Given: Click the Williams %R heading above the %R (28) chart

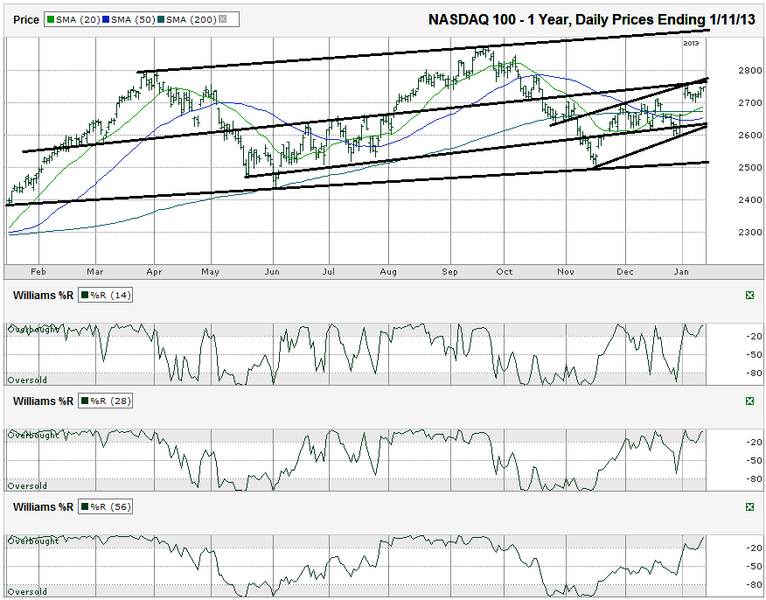Looking at the screenshot, I should click(x=43, y=401).
